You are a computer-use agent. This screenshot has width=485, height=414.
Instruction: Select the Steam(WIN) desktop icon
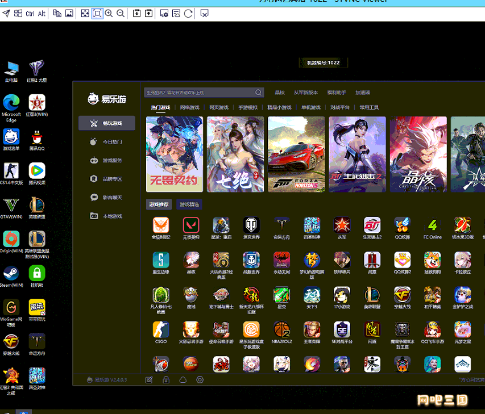point(11,276)
